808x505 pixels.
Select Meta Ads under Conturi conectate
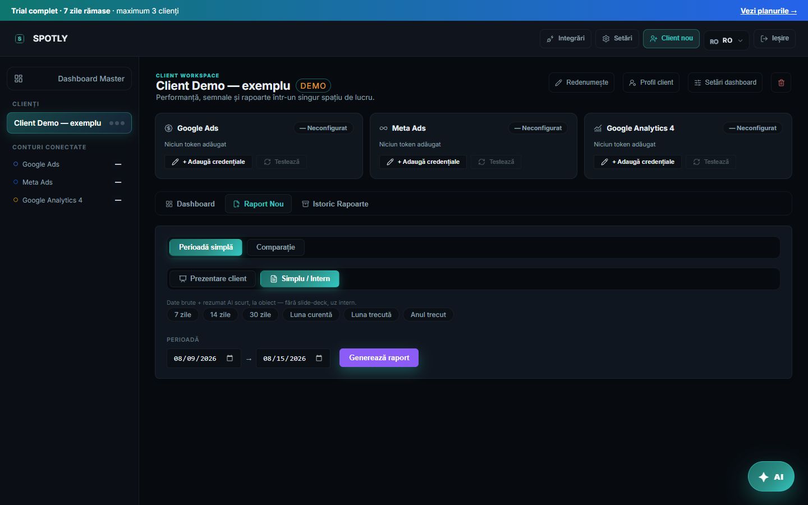pos(68,182)
